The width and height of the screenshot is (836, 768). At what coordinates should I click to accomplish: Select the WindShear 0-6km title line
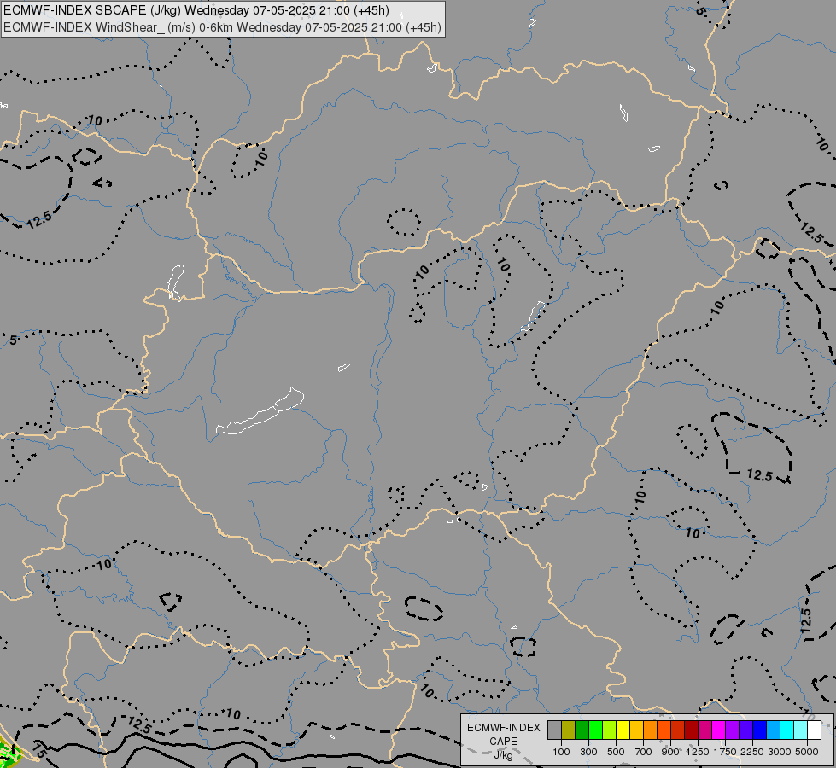coord(222,27)
